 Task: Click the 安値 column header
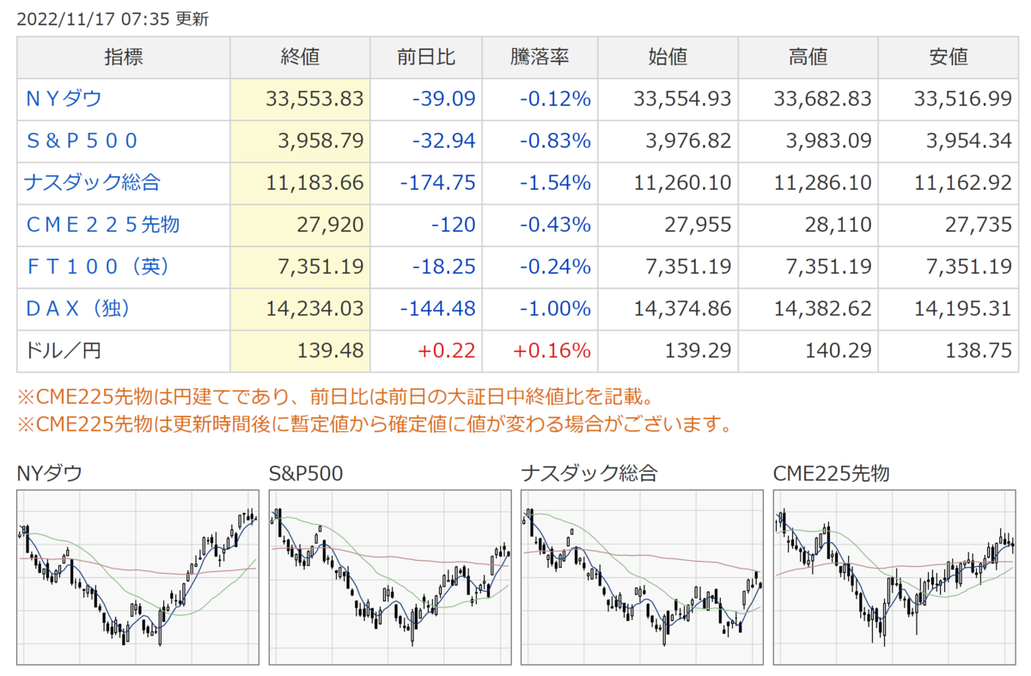coord(949,58)
